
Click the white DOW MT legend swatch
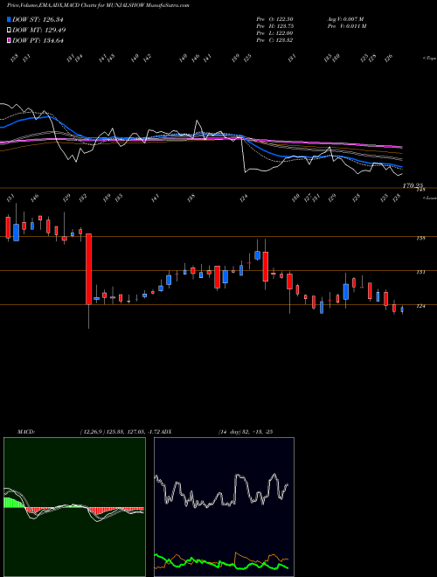(9, 31)
